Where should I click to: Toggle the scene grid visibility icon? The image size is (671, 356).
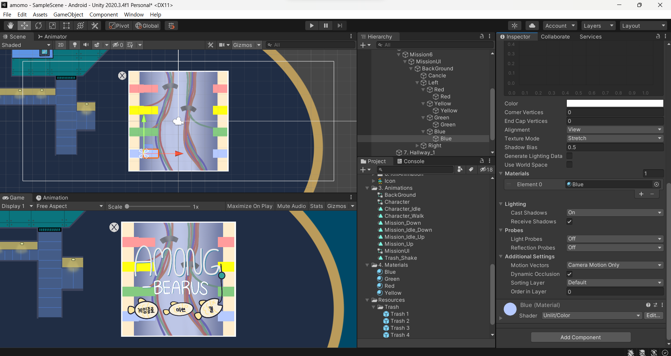(130, 45)
